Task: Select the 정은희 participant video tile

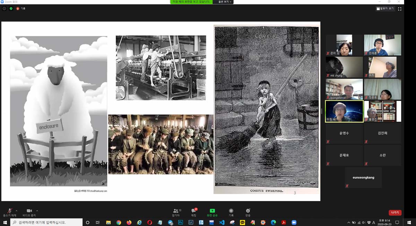Action: 382,89
